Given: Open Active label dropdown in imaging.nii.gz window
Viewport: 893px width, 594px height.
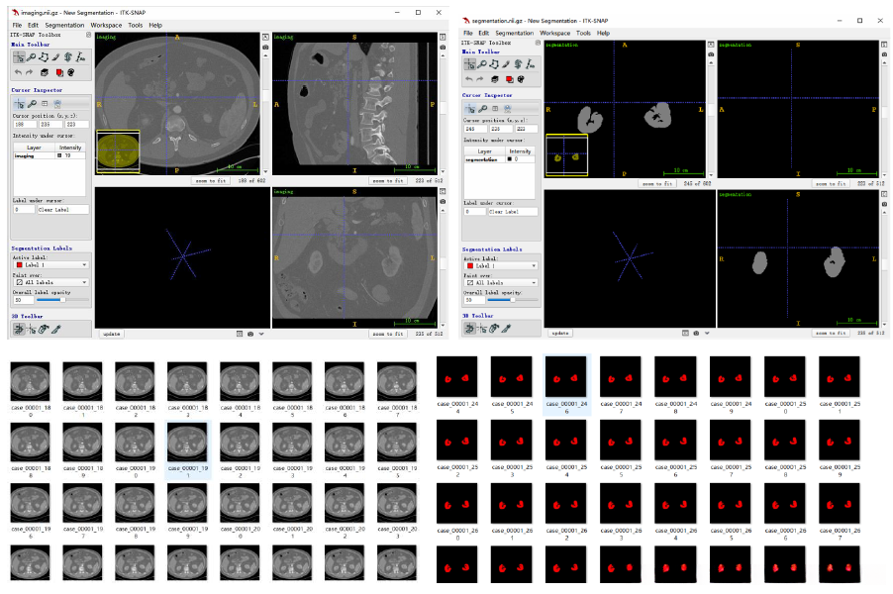Looking at the screenshot, I should pos(51,264).
